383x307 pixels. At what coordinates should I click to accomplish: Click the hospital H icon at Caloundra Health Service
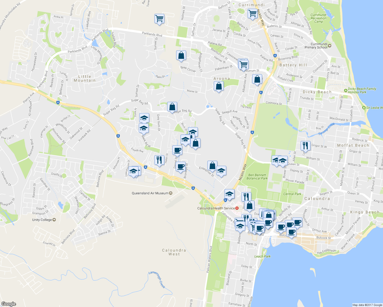tap(237, 208)
